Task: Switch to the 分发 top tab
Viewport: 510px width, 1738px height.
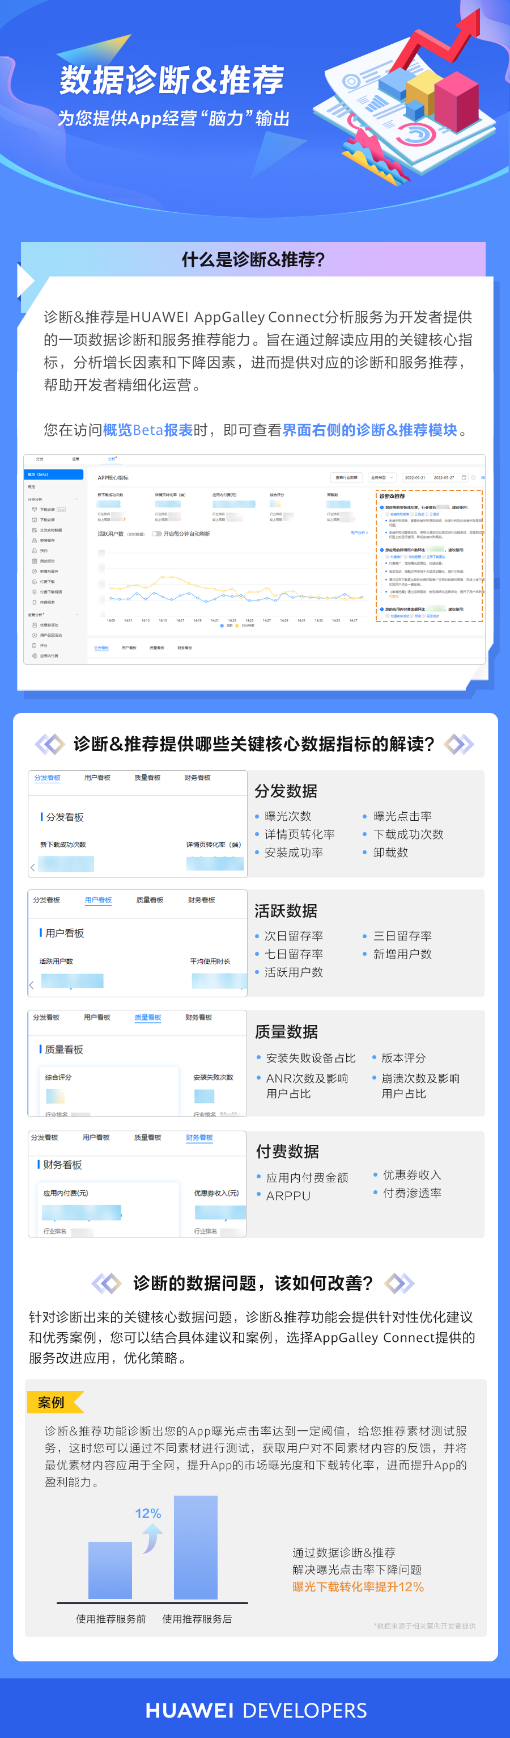Action: [x=40, y=459]
